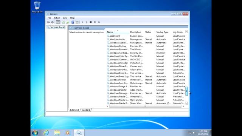Viewport: 242px width, 136px height.
Task: Click the Windows Color Sy... service icon
Action: click(108, 56)
